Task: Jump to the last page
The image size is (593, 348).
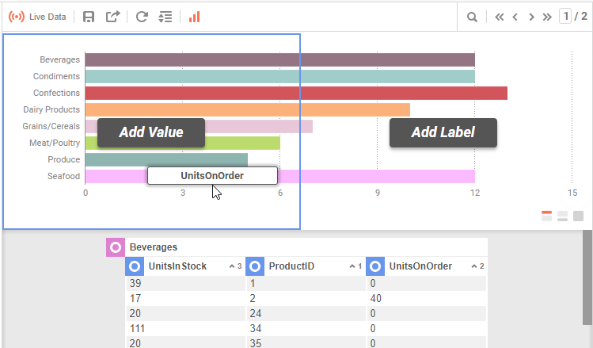Action: point(547,17)
